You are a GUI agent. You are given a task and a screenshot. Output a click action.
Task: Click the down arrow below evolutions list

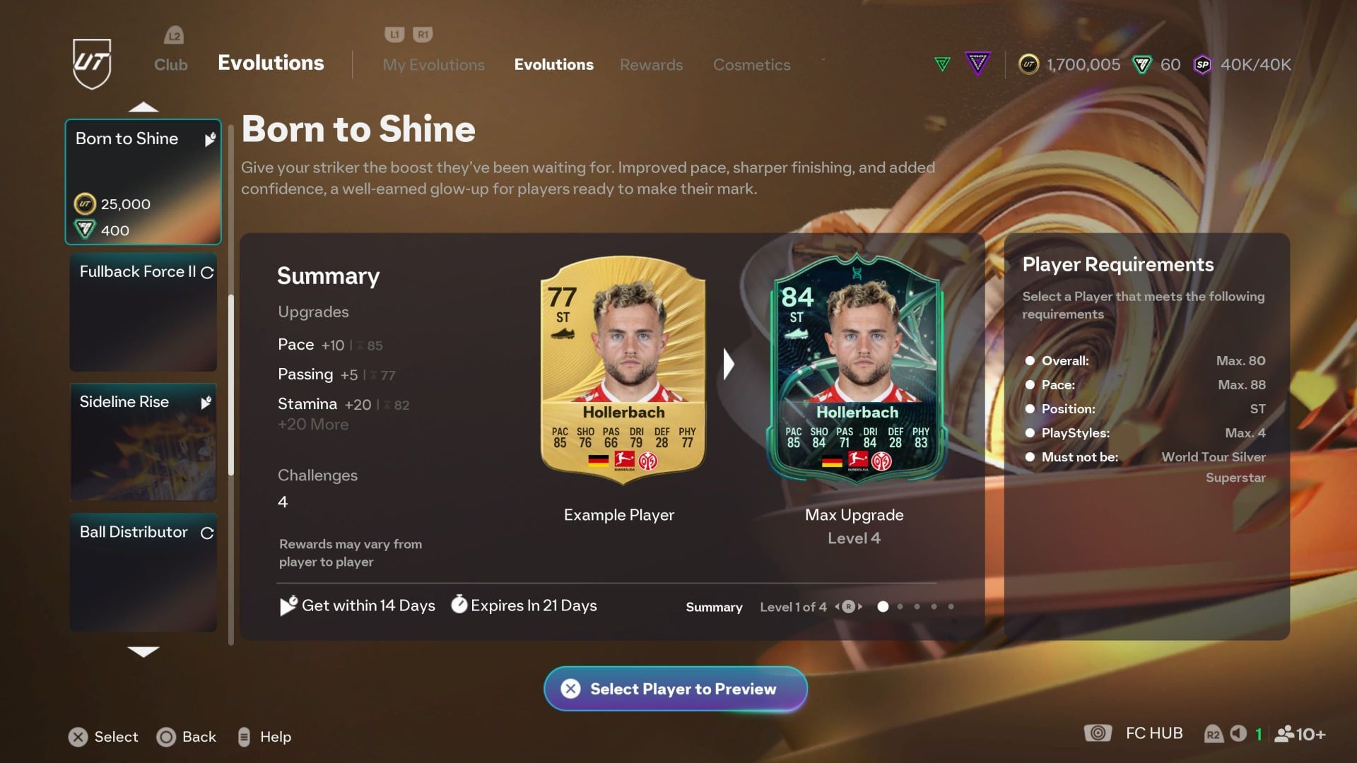point(143,651)
